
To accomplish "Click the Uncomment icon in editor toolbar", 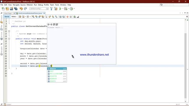I will click(x=78, y=17).
